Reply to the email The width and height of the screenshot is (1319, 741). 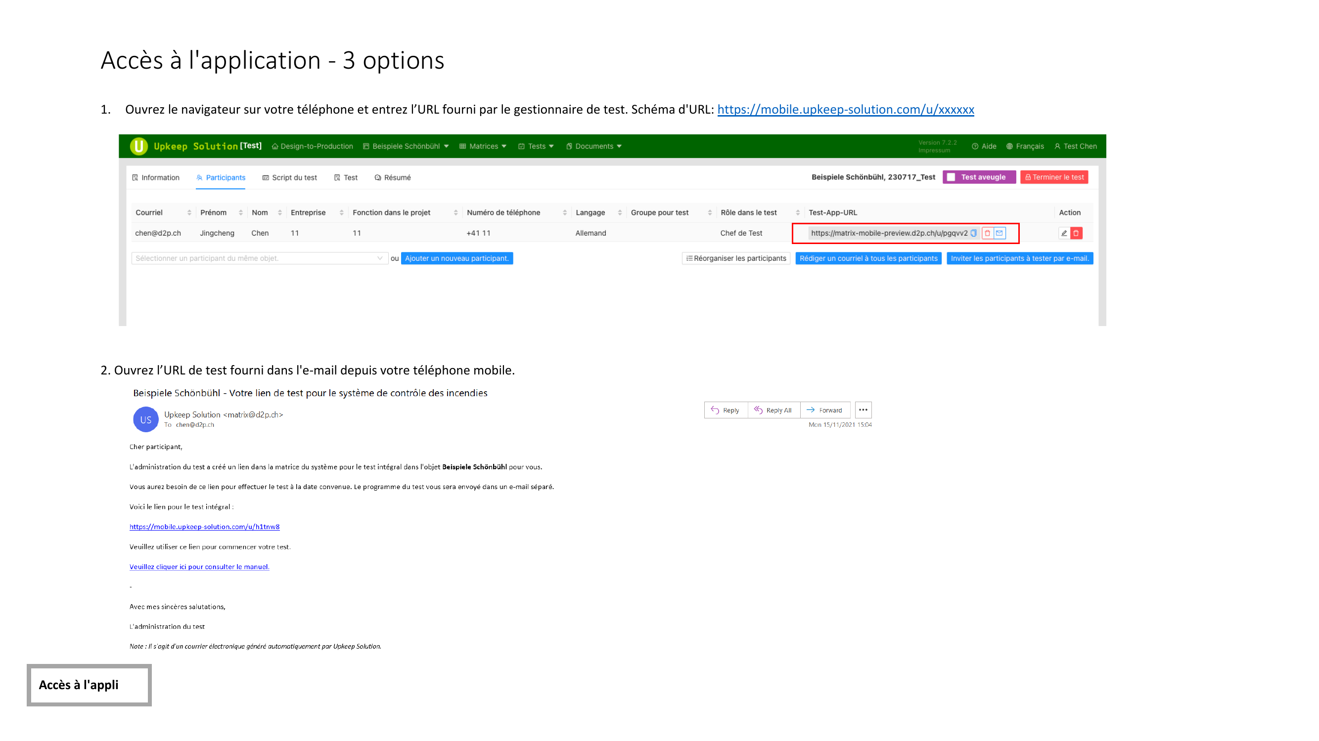click(725, 410)
